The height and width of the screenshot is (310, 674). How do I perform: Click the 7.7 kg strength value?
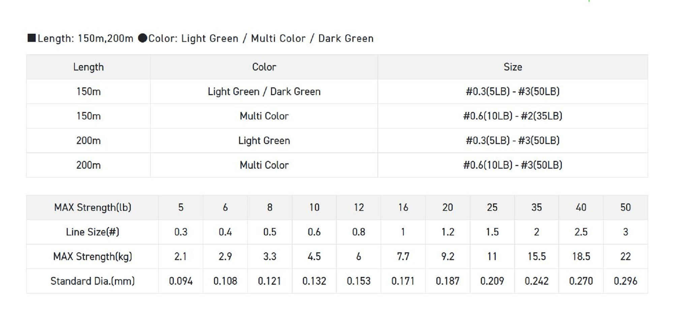(403, 257)
